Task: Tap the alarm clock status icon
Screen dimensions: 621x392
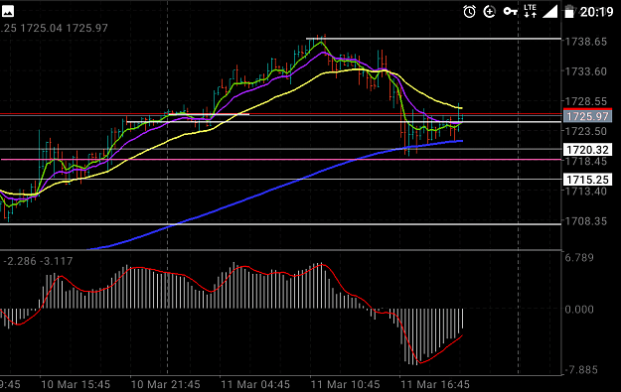Action: tap(469, 12)
